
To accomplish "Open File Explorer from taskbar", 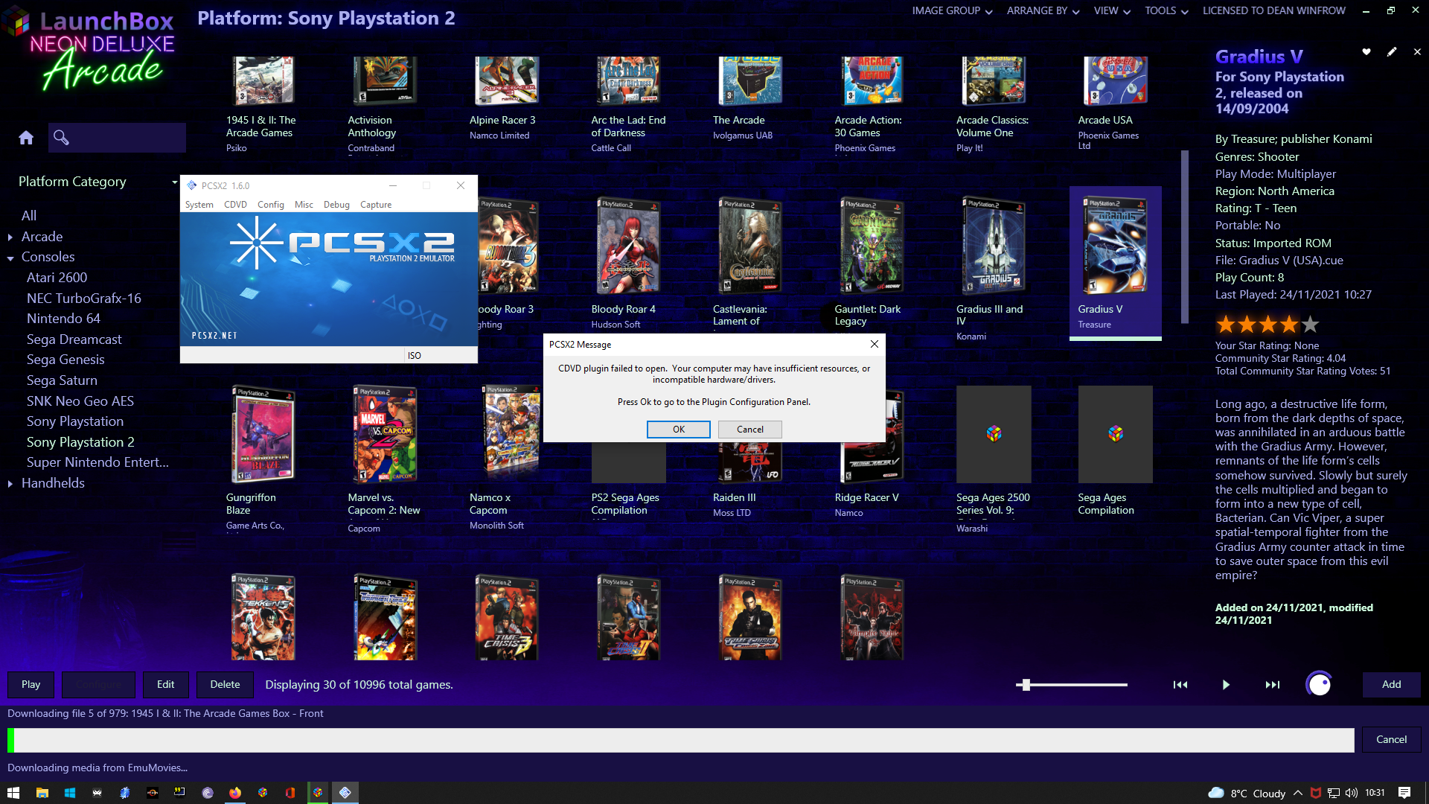I will 42,793.
